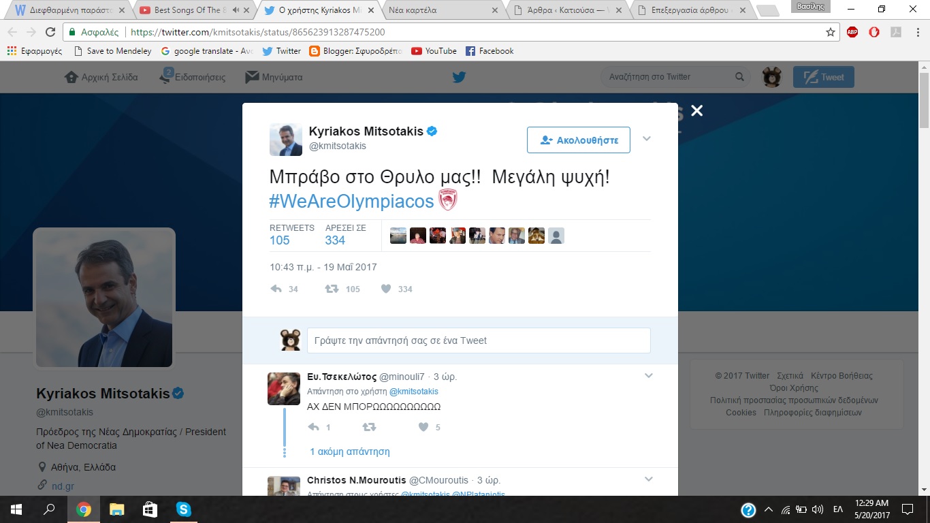The height and width of the screenshot is (523, 930).
Task: Click Windows Start button
Action: click(16, 509)
